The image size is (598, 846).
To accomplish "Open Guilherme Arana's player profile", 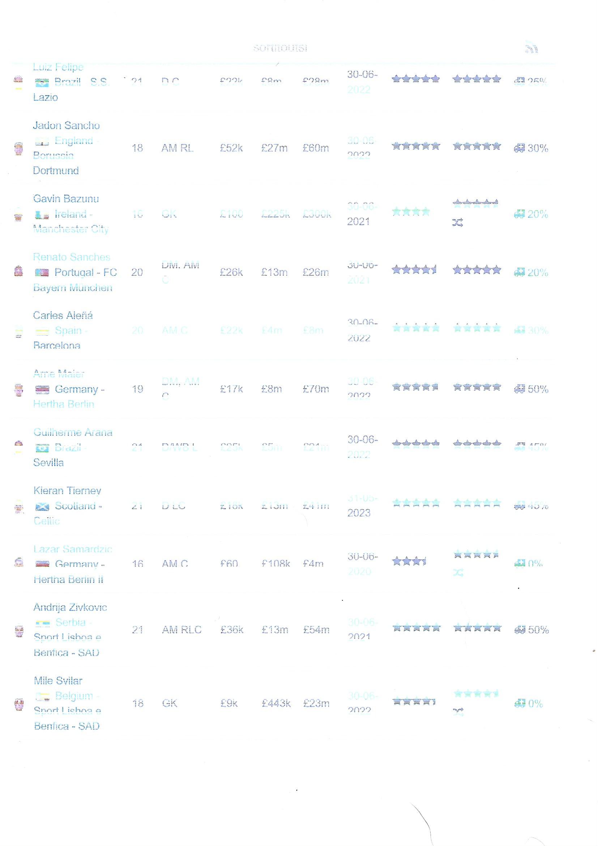I will 73,432.
